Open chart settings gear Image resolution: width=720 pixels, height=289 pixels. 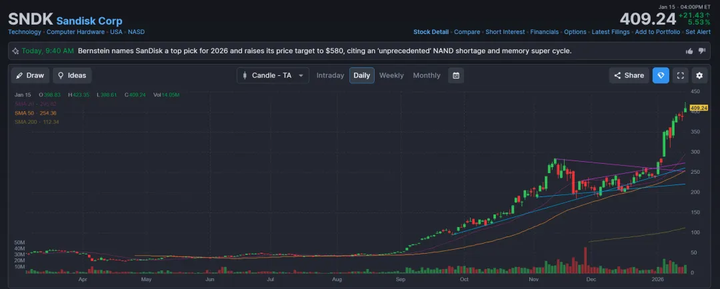click(x=699, y=76)
